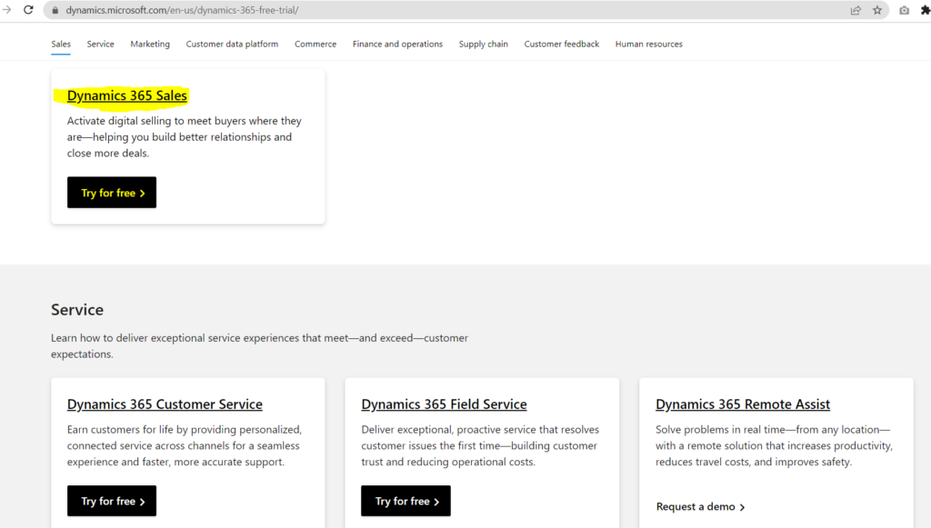Click the Service section heading

77,310
